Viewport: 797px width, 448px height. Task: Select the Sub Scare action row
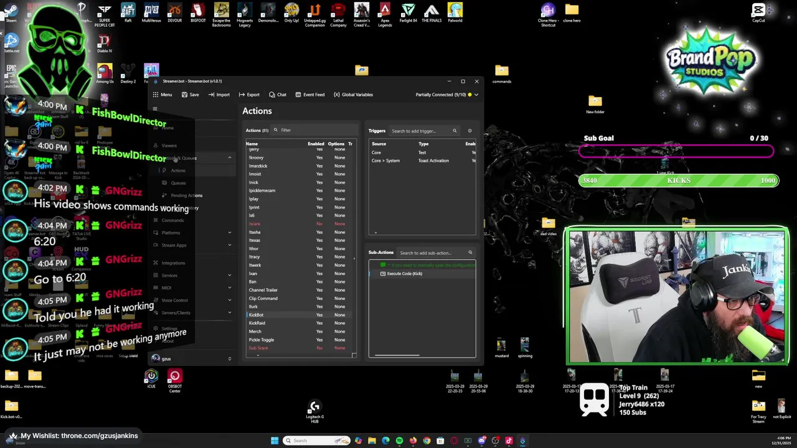pos(300,348)
